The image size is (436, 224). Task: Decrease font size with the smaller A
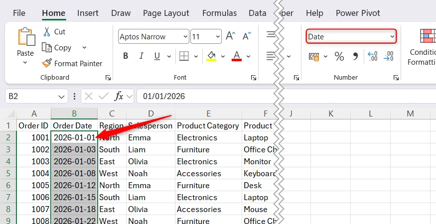pos(247,36)
